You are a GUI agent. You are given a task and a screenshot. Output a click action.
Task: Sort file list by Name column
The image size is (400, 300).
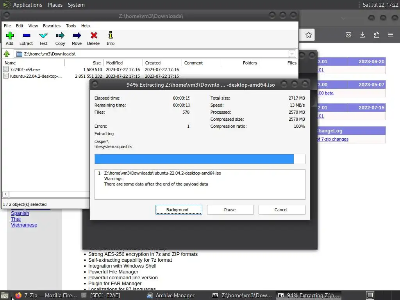pyautogui.click(x=33, y=63)
